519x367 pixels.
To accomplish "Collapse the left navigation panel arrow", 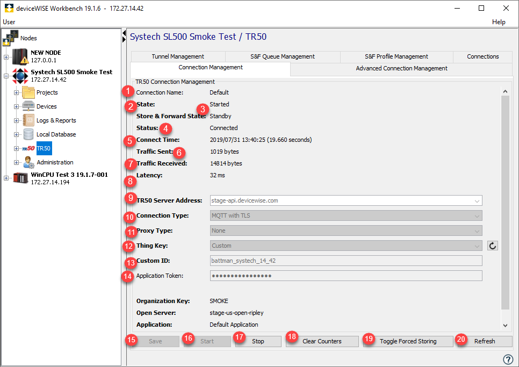I will click(124, 33).
